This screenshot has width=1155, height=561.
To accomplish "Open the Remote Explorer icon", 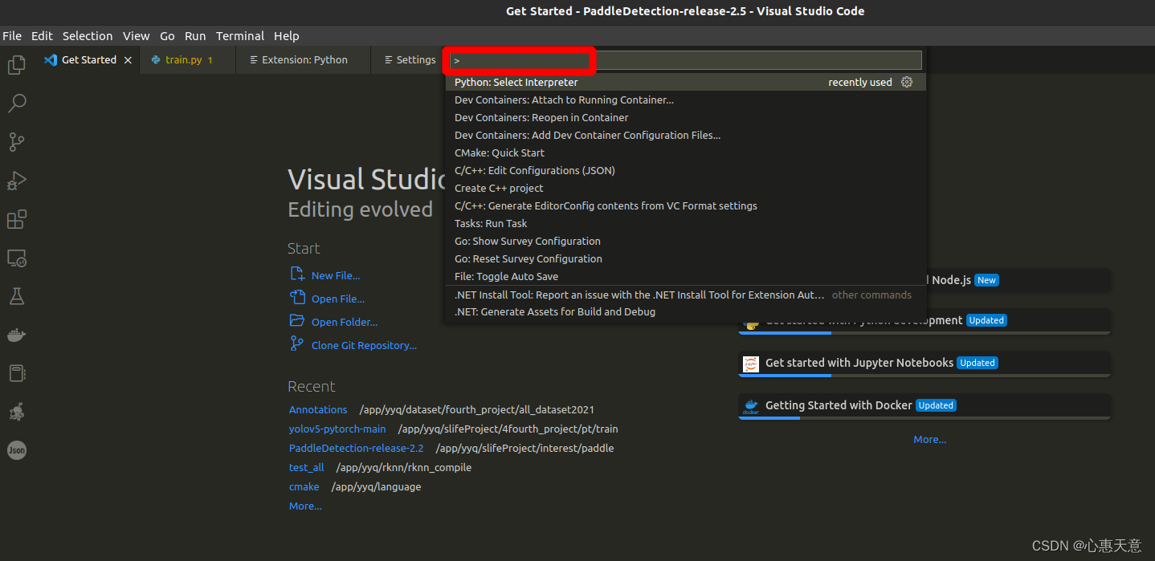I will (17, 258).
